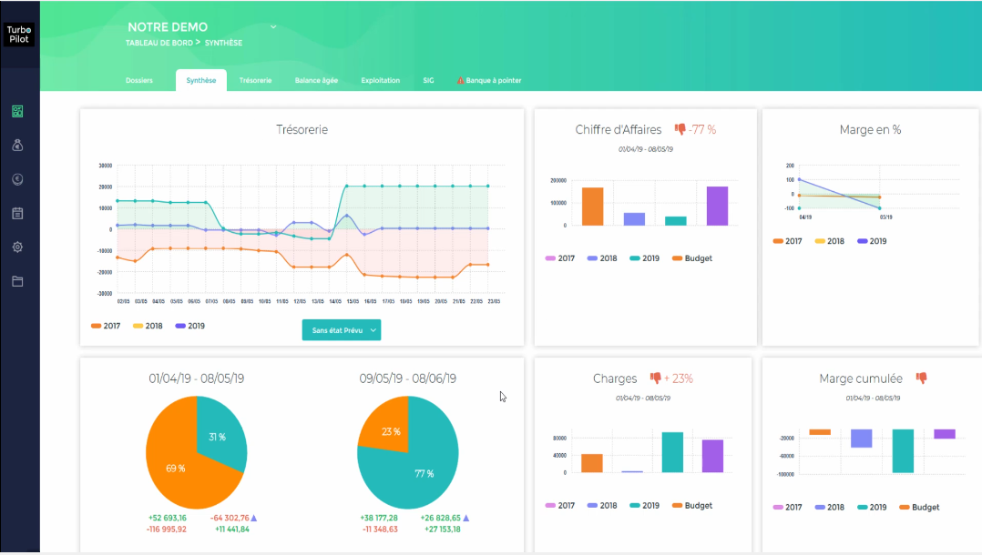Switch to the Trésorerie tab

pos(255,80)
